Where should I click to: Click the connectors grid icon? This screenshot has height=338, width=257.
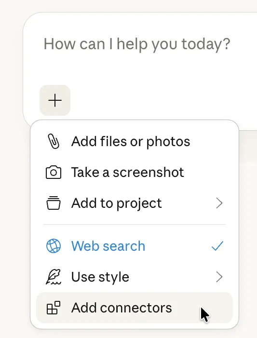tap(54, 308)
